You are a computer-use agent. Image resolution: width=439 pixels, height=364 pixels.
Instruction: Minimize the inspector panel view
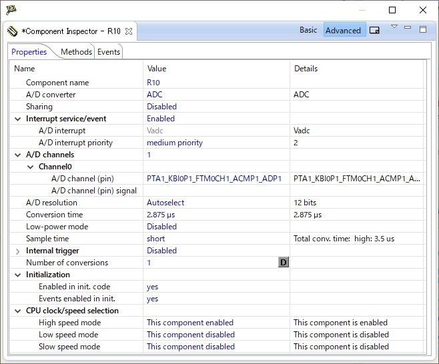click(408, 27)
